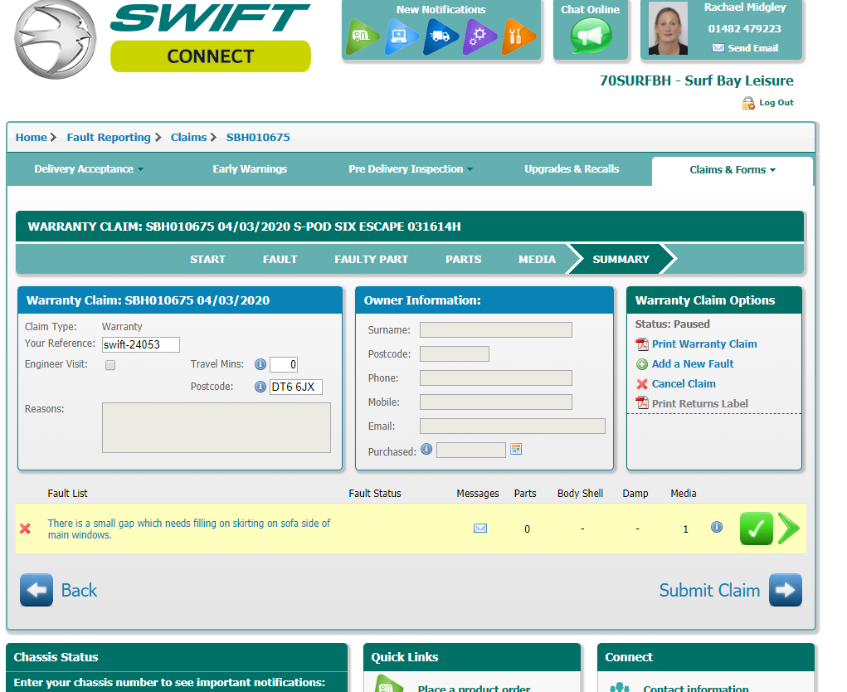Screen dimensions: 847x692
Task: Toggle the Engineer Visit checkbox
Action: [110, 365]
